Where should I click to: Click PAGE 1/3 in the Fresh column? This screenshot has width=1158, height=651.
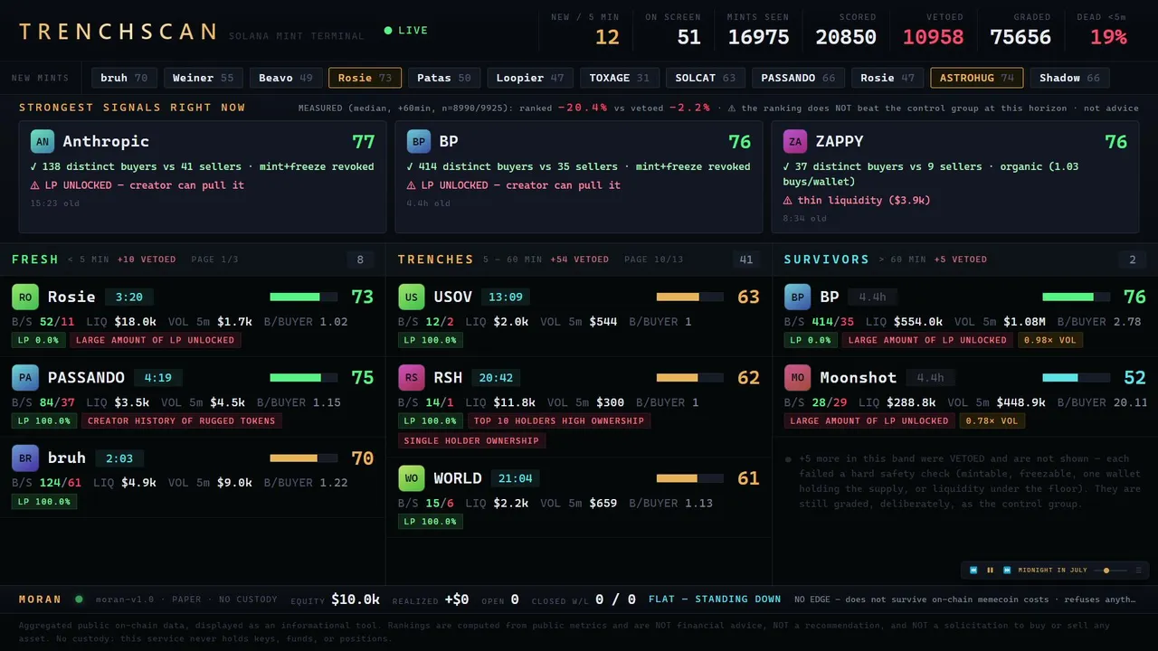point(215,259)
